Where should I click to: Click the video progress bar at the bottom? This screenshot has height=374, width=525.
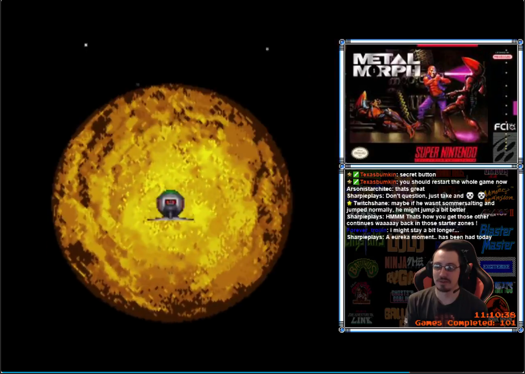click(x=262, y=372)
